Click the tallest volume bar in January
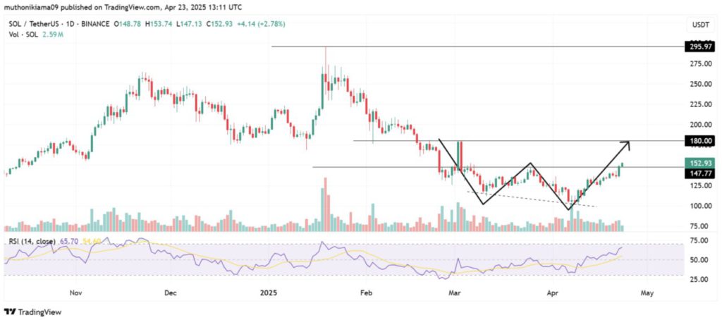This screenshot has width=722, height=320. coord(325,204)
